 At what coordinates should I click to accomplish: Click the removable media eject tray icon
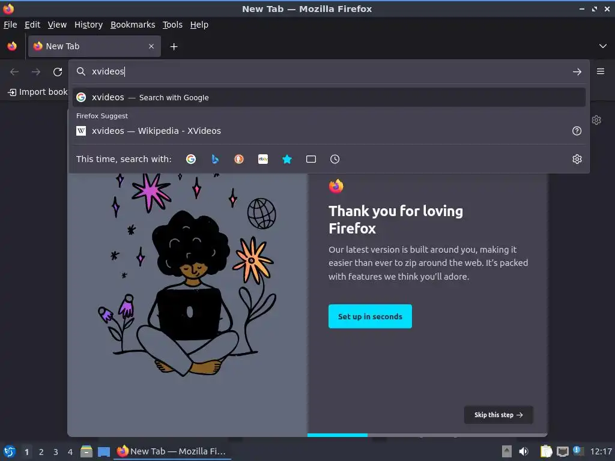point(507,451)
